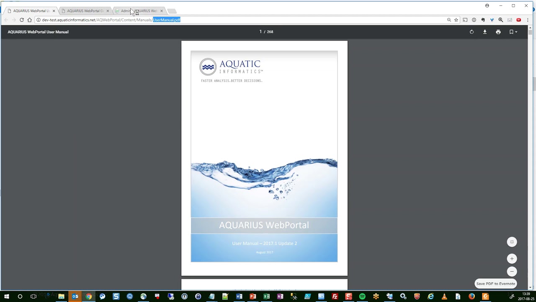Open the PDF bookmarks dropdown
Viewport: 536px width, 302px height.
click(x=513, y=32)
